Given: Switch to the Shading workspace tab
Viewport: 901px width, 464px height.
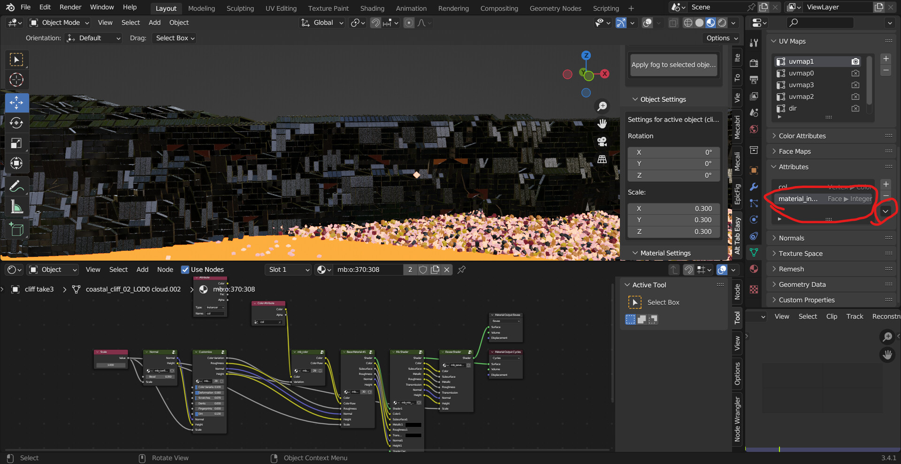Looking at the screenshot, I should click(x=372, y=8).
